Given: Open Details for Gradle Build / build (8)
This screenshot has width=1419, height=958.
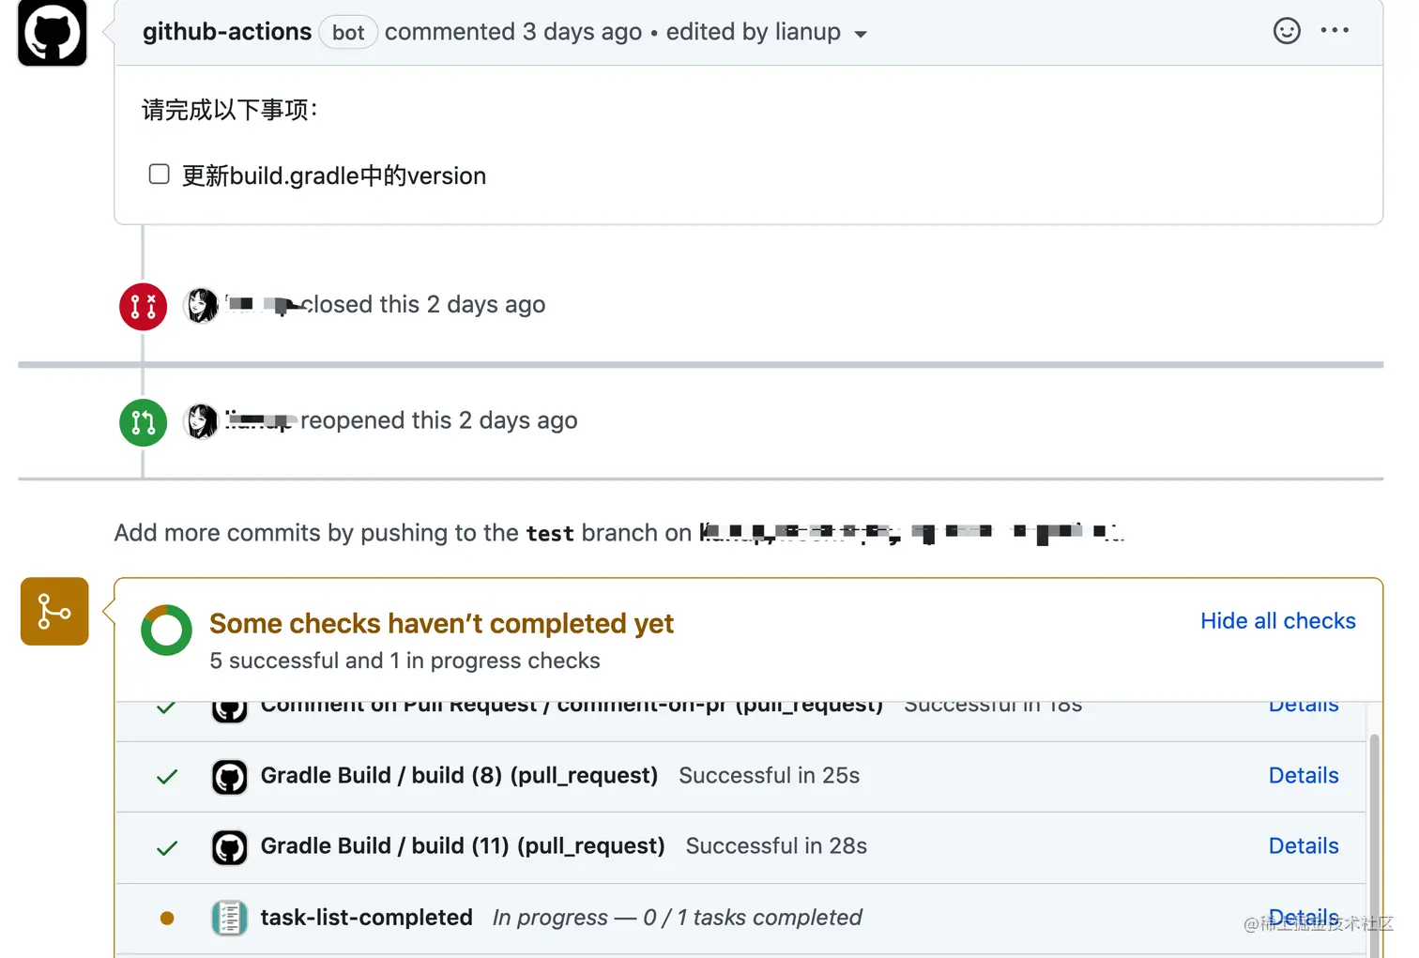Looking at the screenshot, I should pyautogui.click(x=1303, y=776).
